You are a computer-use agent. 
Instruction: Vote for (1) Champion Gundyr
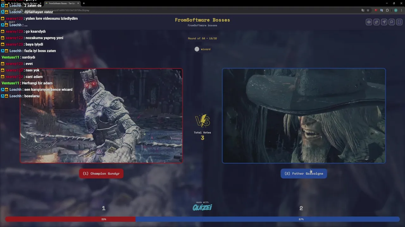[x=101, y=173]
